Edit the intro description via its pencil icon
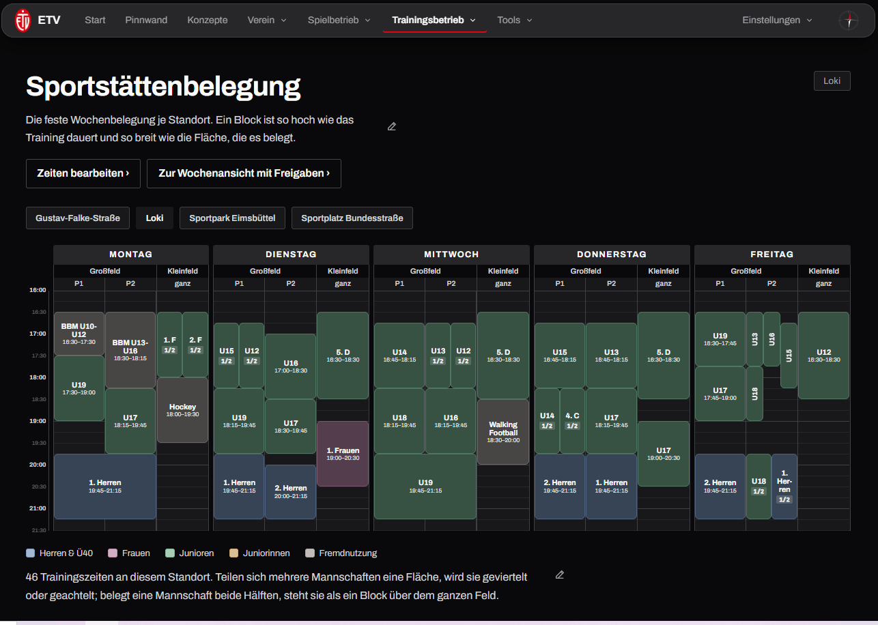The height and width of the screenshot is (625, 878). [392, 126]
